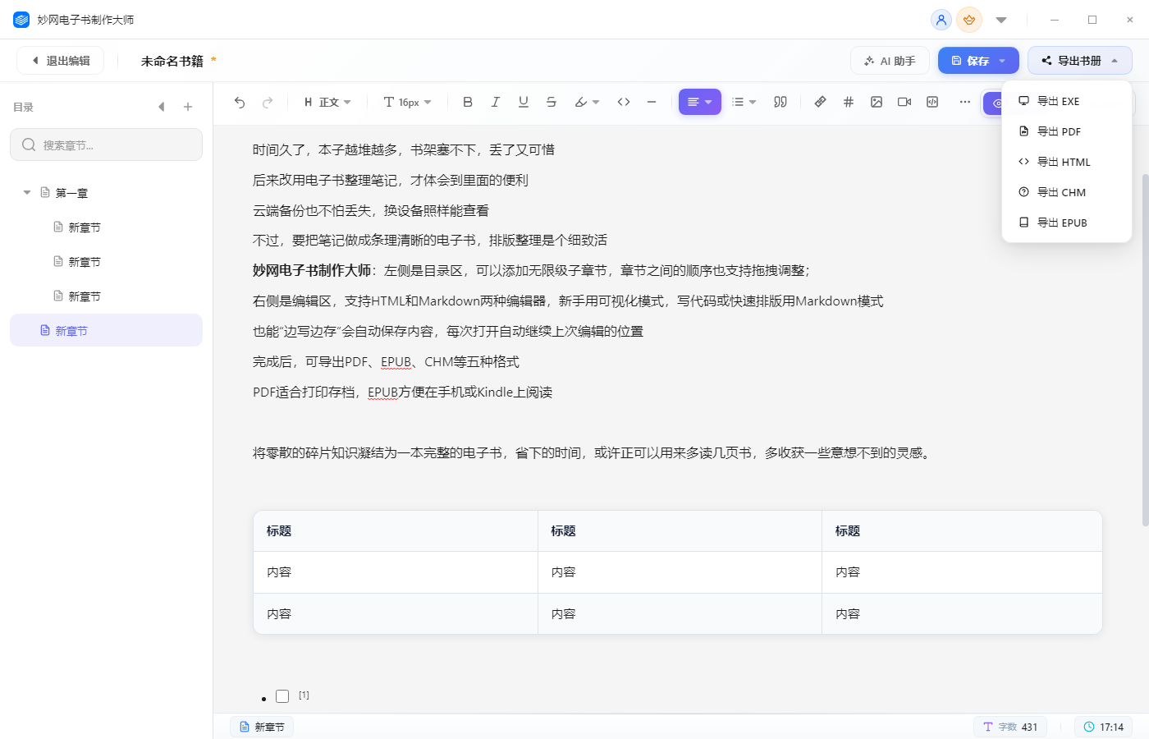Collapse the directory sidebar panel
Image resolution: width=1149 pixels, height=739 pixels.
tap(162, 107)
